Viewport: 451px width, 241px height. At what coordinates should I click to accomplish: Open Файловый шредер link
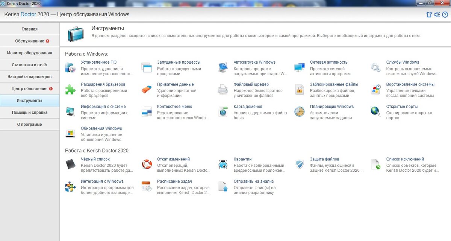pos(251,84)
